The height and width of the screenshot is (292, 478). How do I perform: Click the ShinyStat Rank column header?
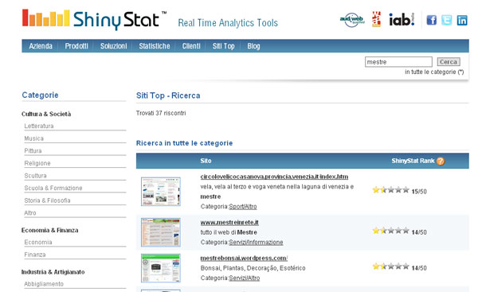(413, 161)
